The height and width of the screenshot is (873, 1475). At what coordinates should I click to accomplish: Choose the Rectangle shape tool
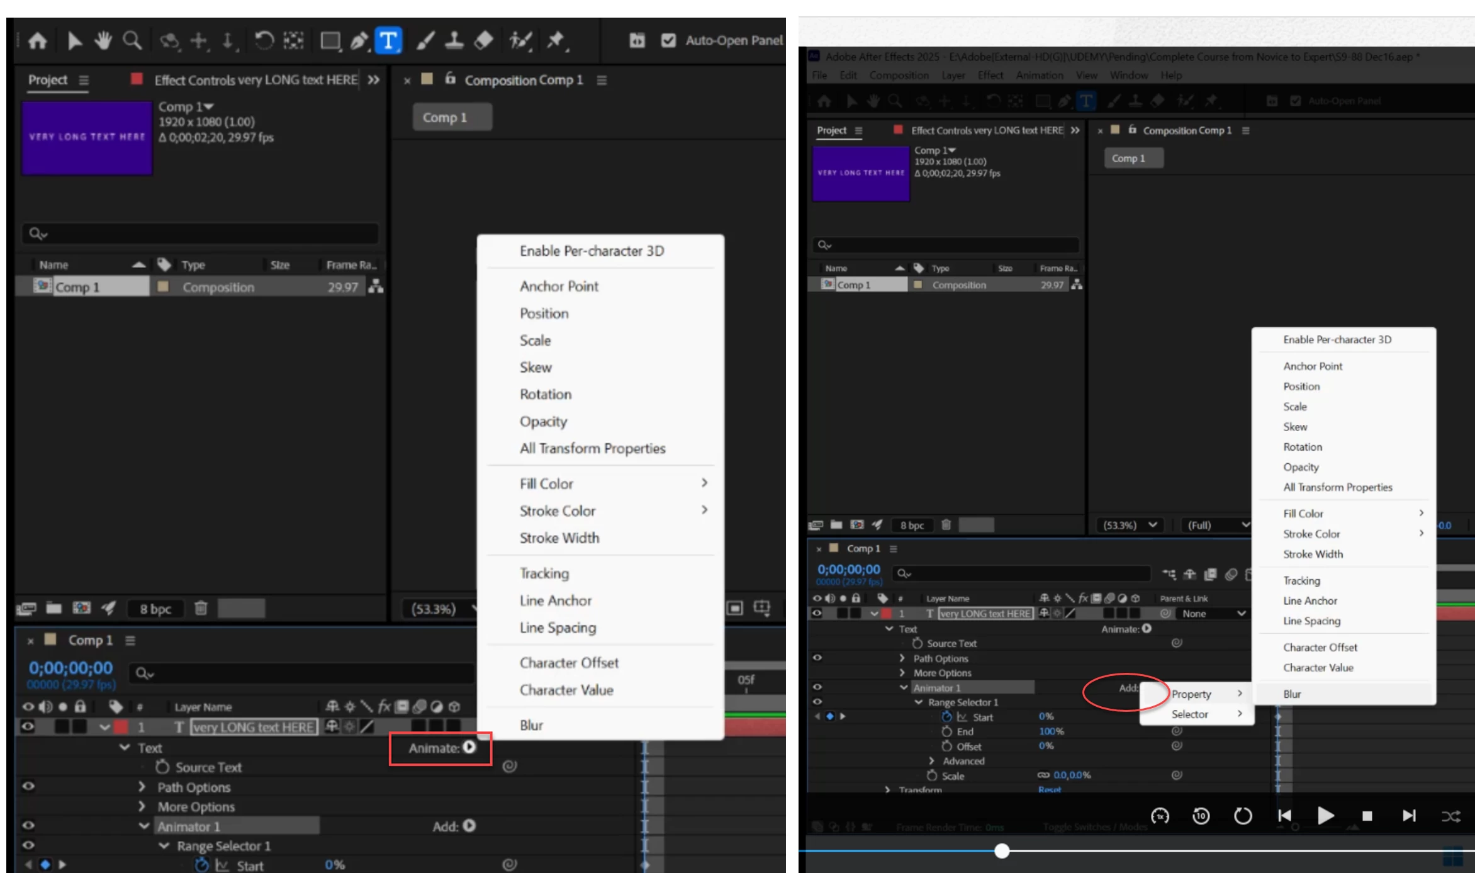click(x=330, y=41)
